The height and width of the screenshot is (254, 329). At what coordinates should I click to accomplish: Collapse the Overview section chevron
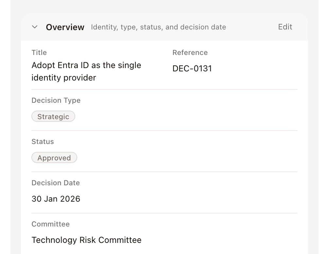point(35,27)
